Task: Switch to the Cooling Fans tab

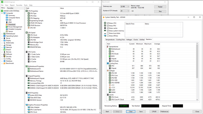Action: pos(120,40)
